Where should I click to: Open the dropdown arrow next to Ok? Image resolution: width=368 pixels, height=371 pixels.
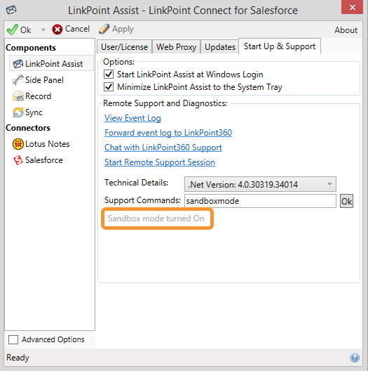tap(43, 30)
